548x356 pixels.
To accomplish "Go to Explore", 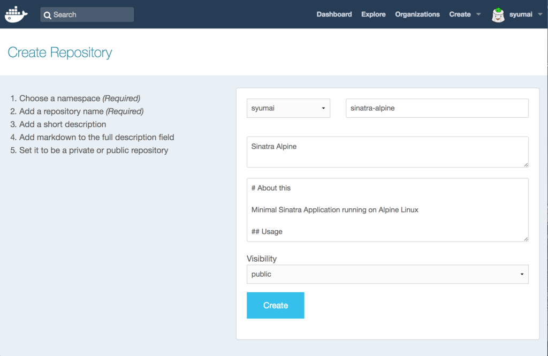I will (x=373, y=14).
